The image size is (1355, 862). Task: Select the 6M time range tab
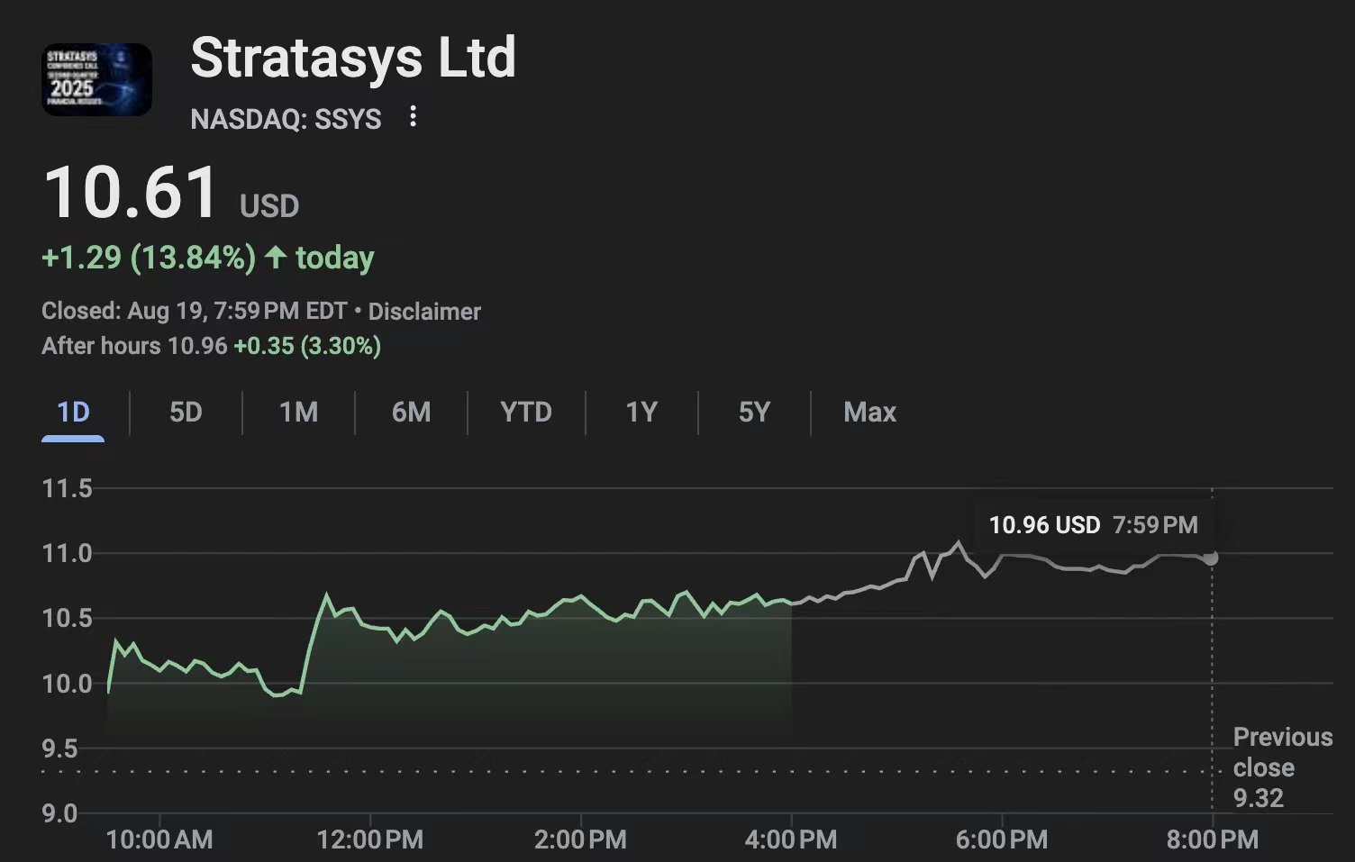point(411,413)
